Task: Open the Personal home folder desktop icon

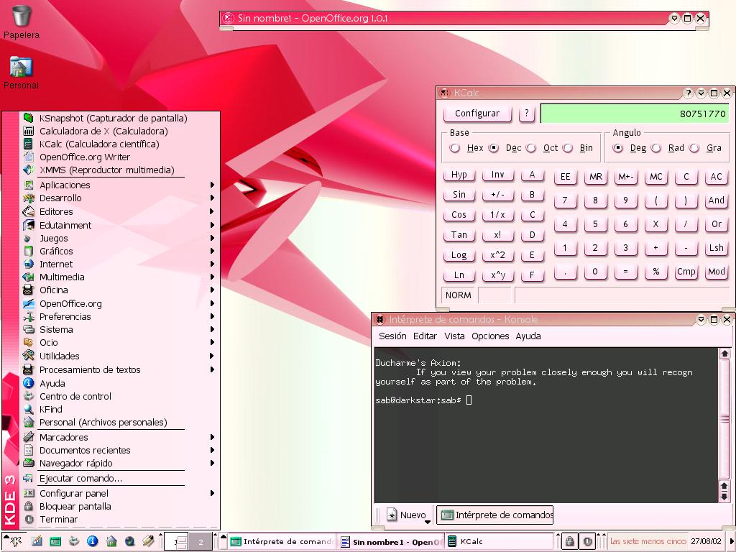Action: (21, 73)
